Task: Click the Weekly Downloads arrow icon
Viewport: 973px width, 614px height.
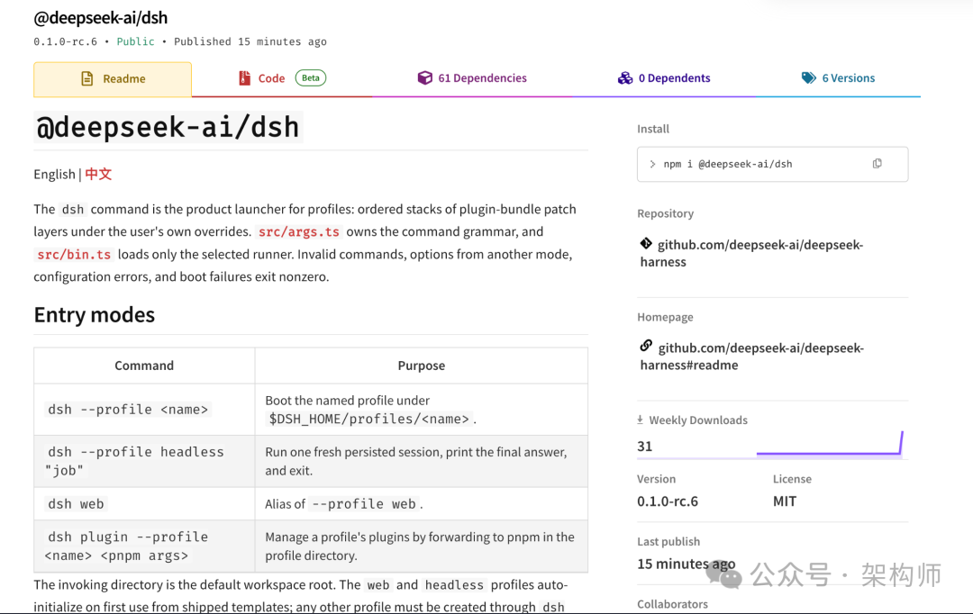Action: 640,420
